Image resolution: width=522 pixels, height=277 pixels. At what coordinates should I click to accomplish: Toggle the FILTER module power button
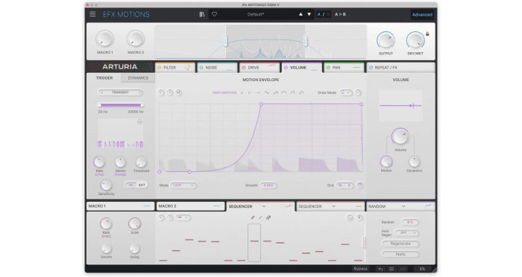pyautogui.click(x=160, y=68)
